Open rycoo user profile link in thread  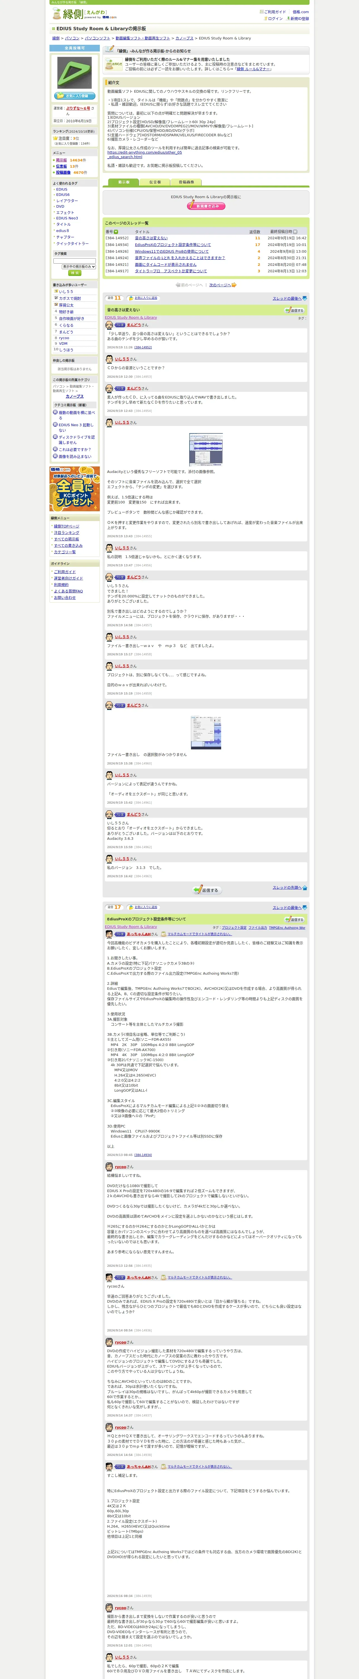click(121, 1166)
